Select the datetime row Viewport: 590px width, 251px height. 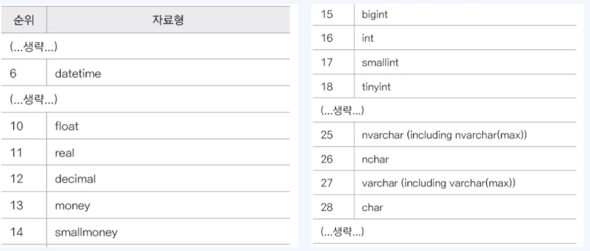(x=145, y=73)
